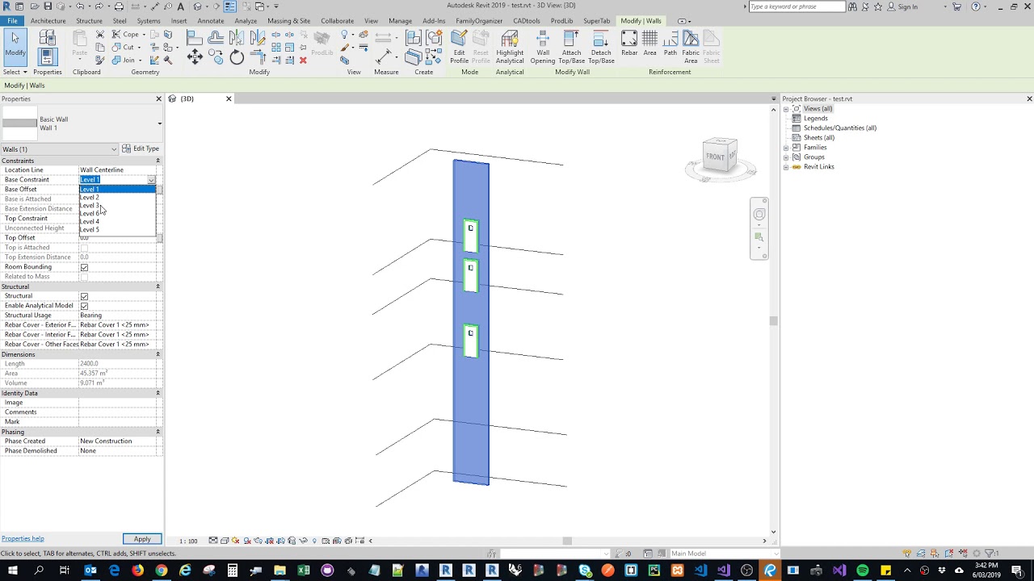
Task: Click the ViewCube FRONT face
Action: tap(715, 157)
